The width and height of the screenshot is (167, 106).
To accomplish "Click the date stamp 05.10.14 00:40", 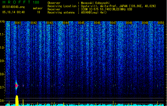I will (x=14, y=12).
